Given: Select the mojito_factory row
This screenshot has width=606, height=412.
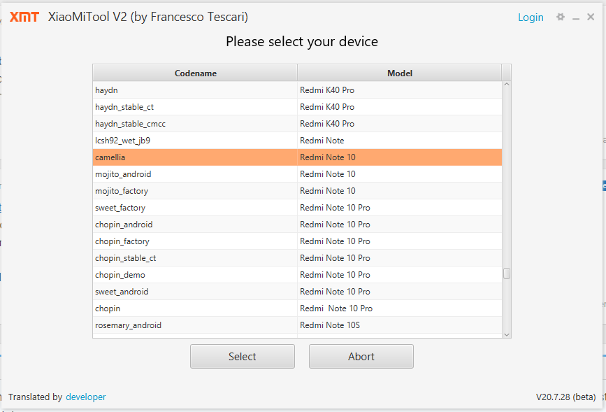Looking at the screenshot, I should pos(297,191).
